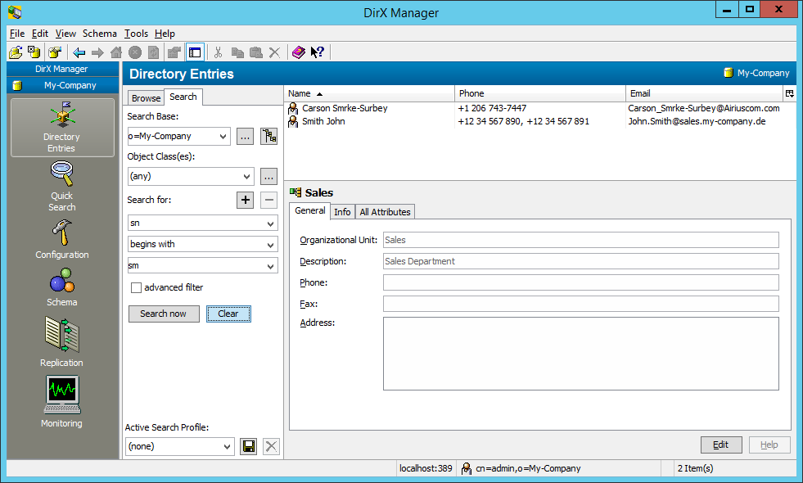Click the Search now button
Viewport: 803px width, 483px height.
[164, 314]
